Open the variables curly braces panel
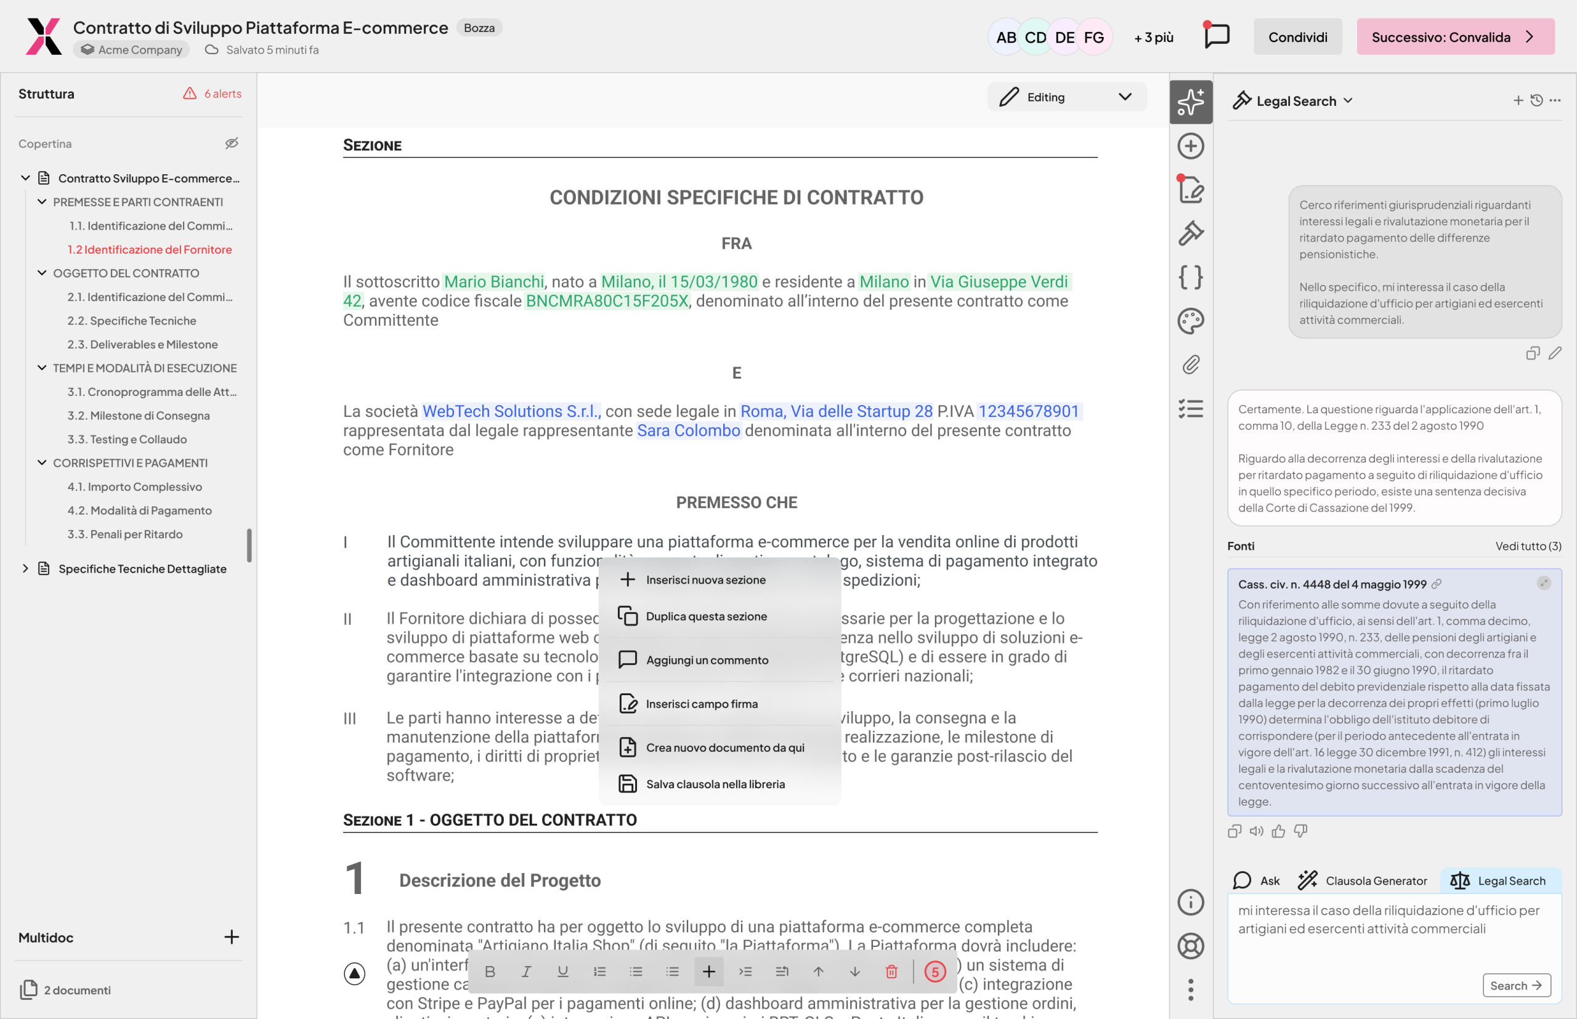Image resolution: width=1577 pixels, height=1019 pixels. click(x=1190, y=278)
